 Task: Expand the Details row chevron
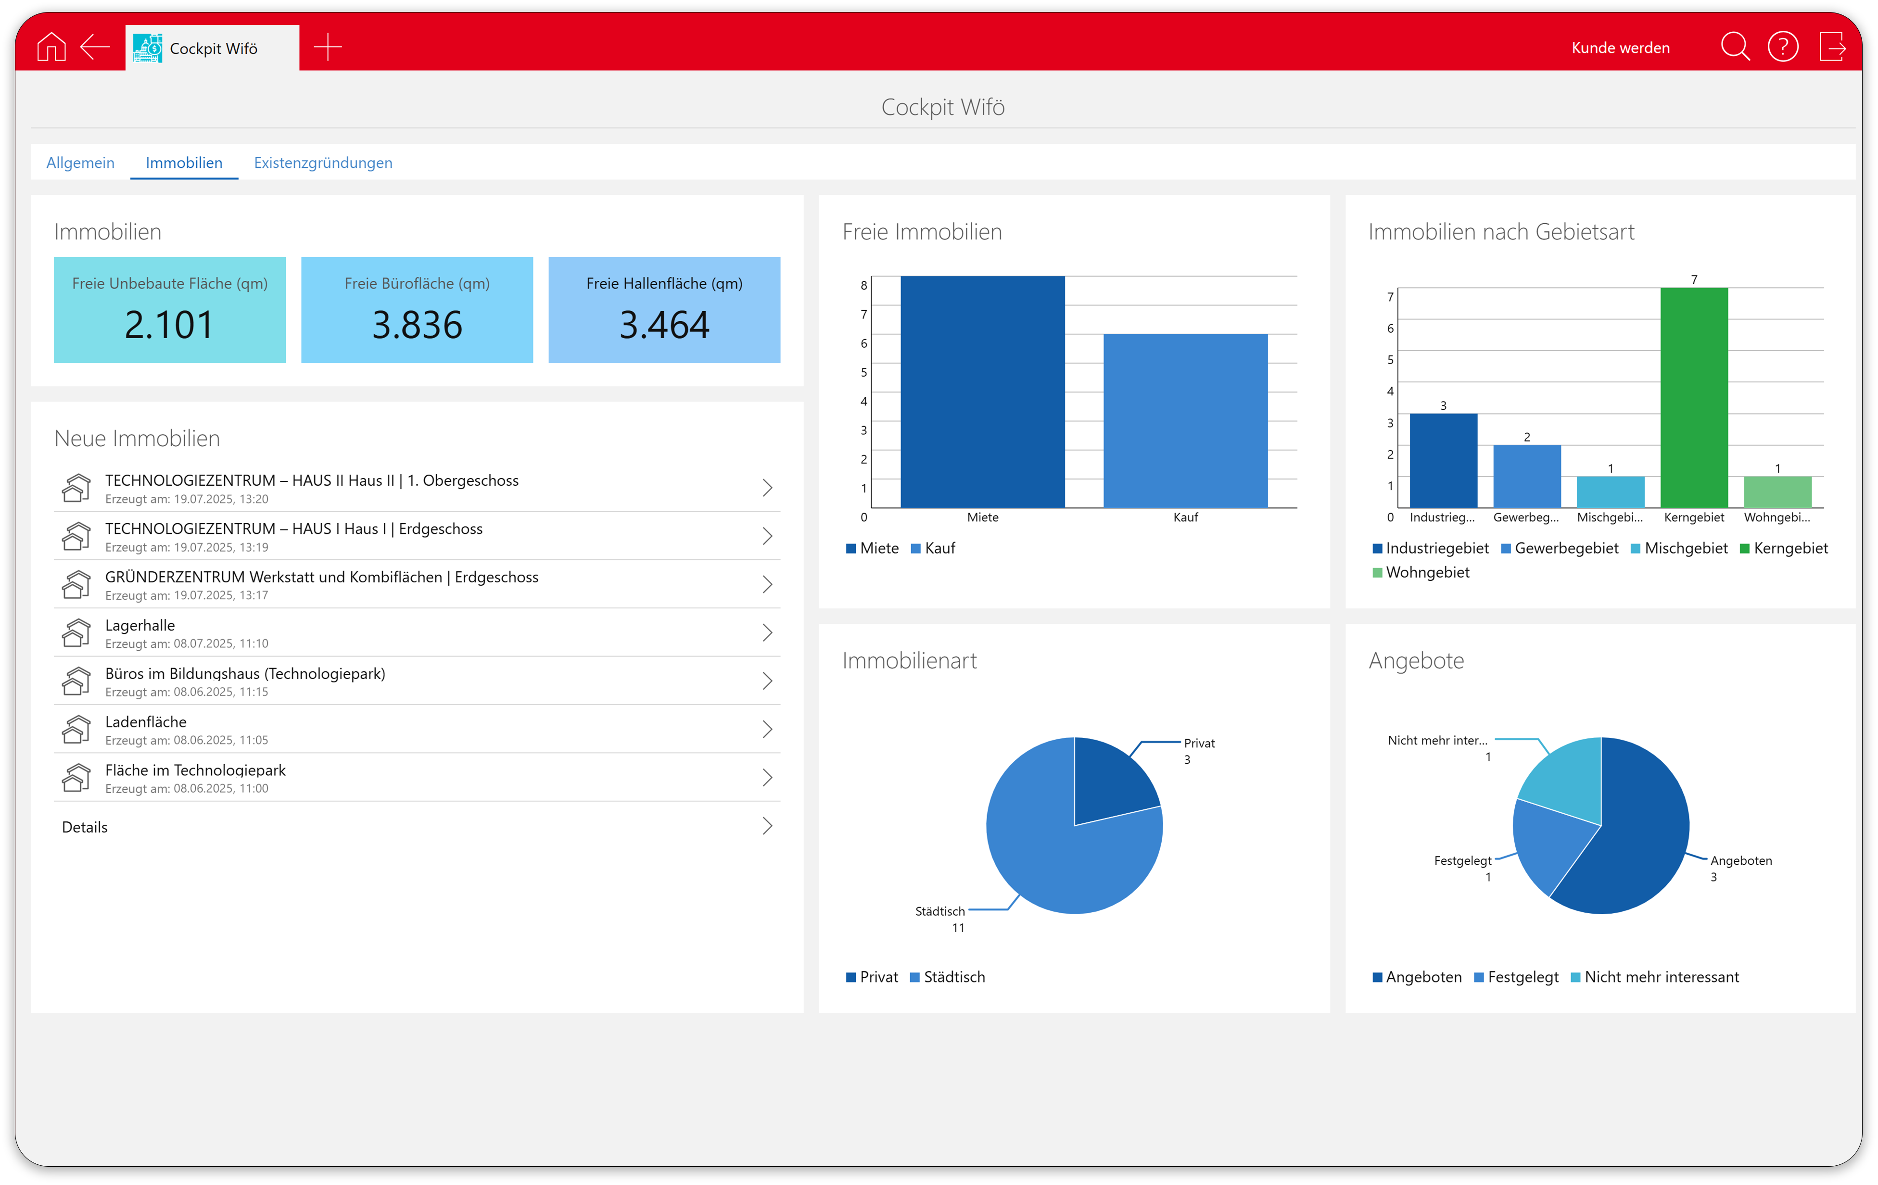(x=767, y=826)
